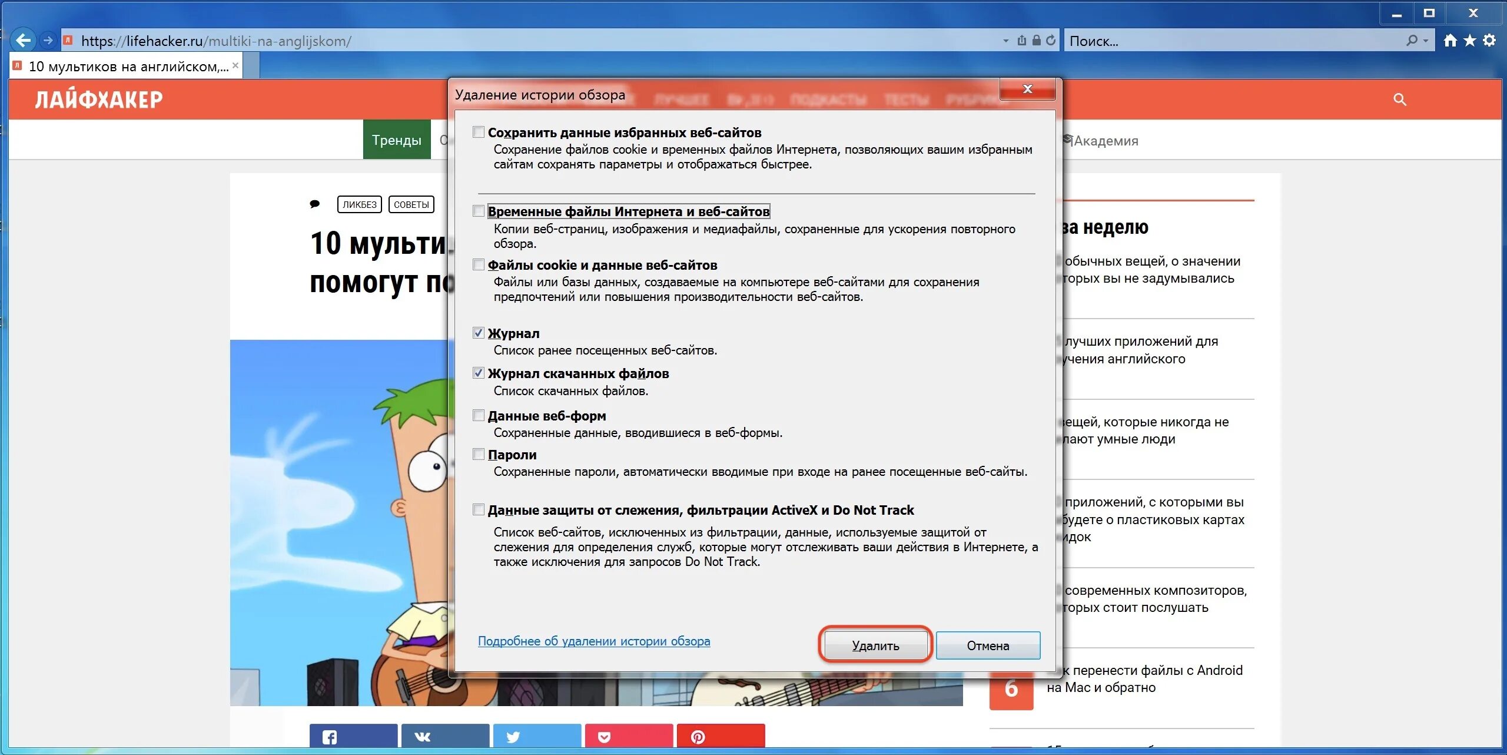This screenshot has height=755, width=1507.
Task: Click the refresh icon in address bar
Action: click(x=1051, y=41)
